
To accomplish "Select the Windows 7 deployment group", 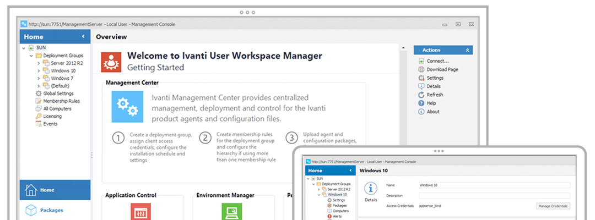I will pyautogui.click(x=58, y=79).
